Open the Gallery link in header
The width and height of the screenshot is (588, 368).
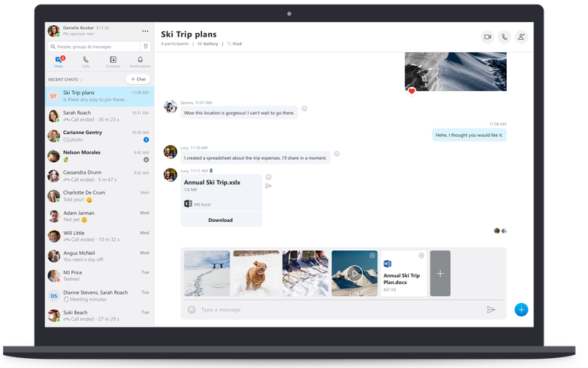pyautogui.click(x=207, y=44)
